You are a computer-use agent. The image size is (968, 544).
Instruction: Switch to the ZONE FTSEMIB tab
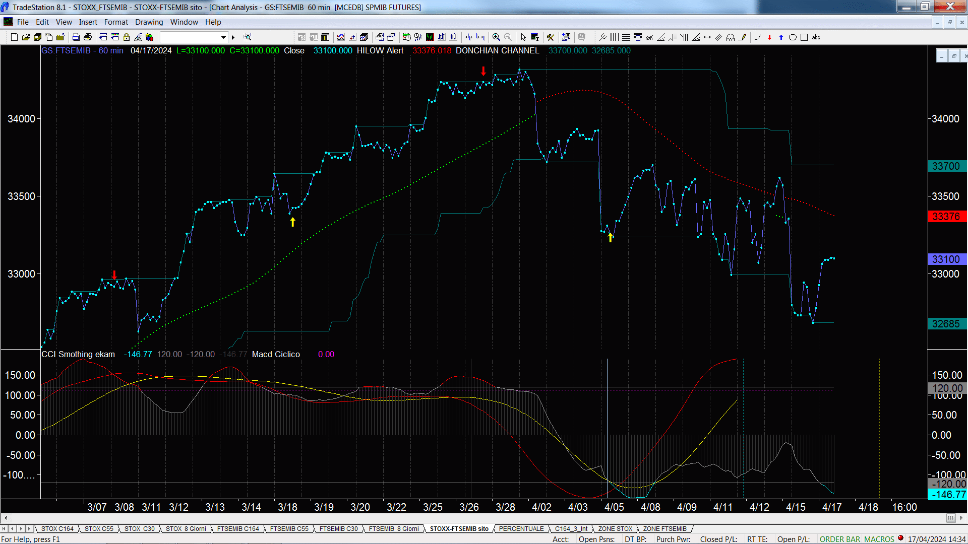click(x=664, y=529)
